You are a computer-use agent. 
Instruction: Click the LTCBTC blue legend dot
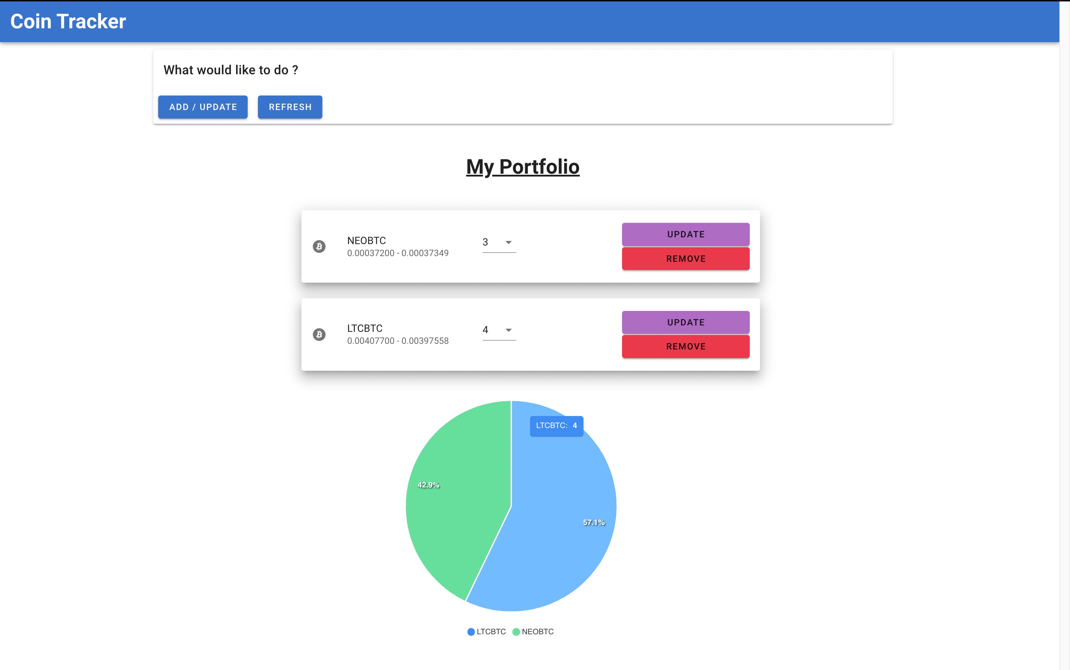point(471,632)
